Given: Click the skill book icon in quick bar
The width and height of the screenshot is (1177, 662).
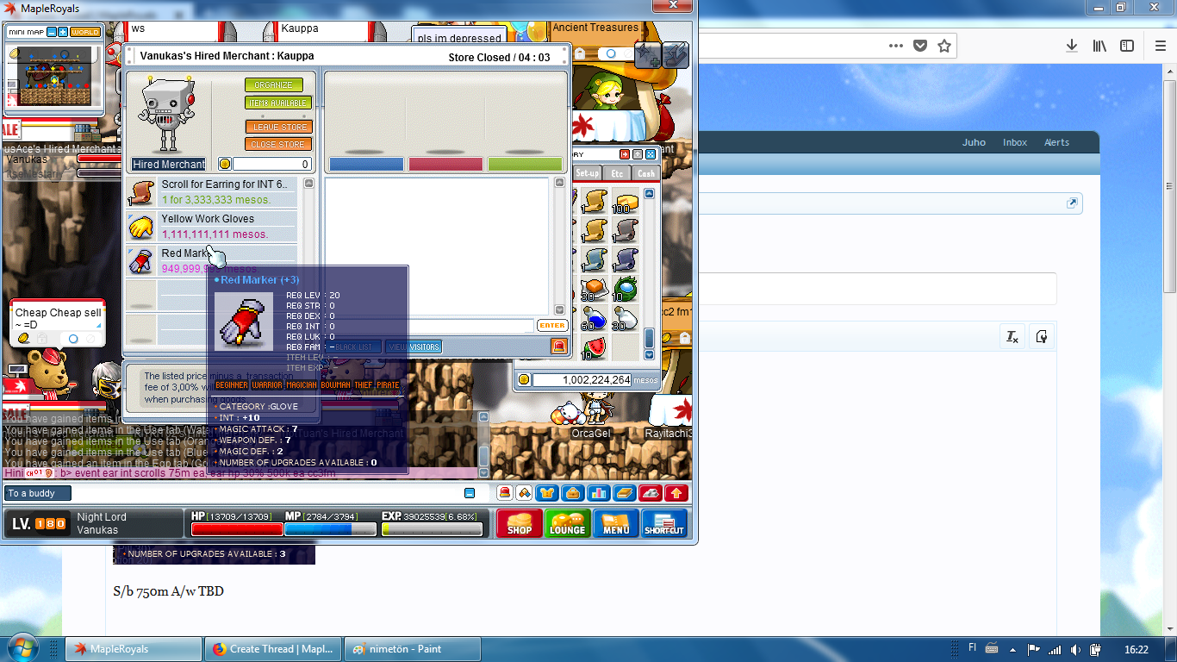Looking at the screenshot, I should [624, 493].
